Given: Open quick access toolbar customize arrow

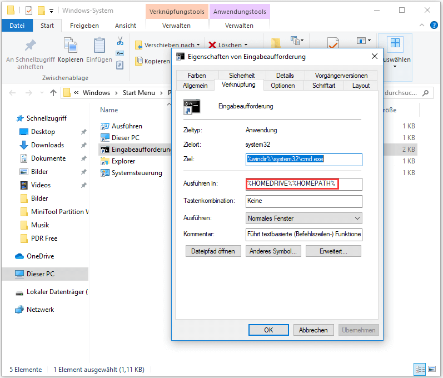Looking at the screenshot, I should tap(51, 11).
